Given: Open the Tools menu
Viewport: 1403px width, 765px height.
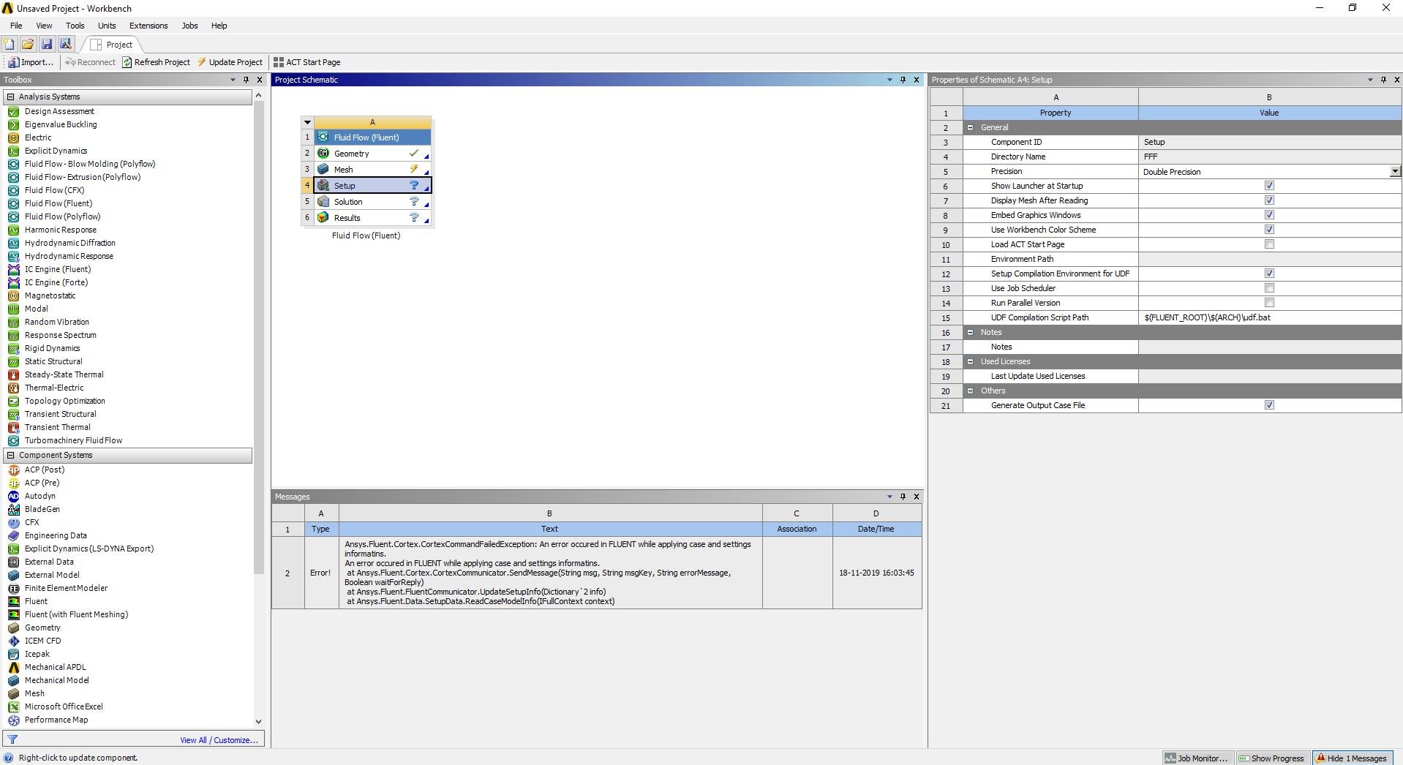Looking at the screenshot, I should tap(75, 26).
